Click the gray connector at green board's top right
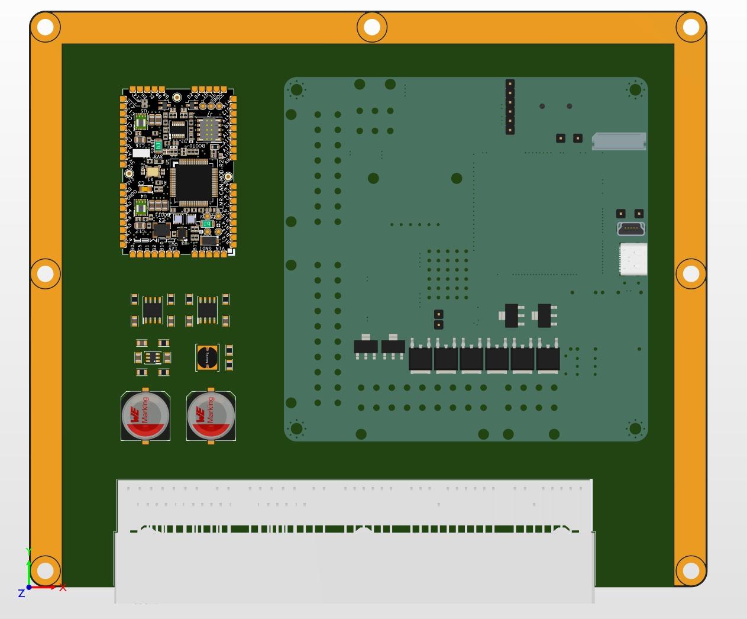The height and width of the screenshot is (619, 747). click(x=619, y=141)
